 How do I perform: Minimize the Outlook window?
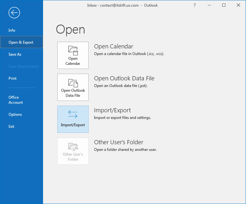(x=209, y=5)
